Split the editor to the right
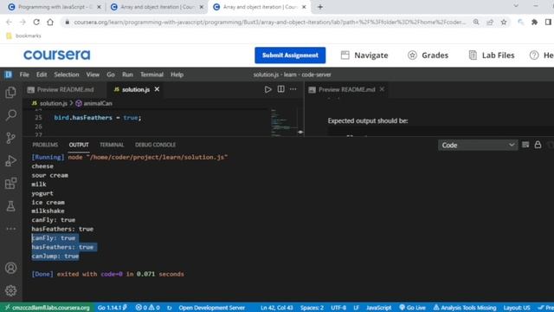The height and width of the screenshot is (312, 554). (x=280, y=89)
